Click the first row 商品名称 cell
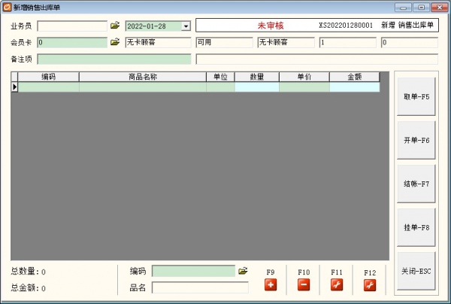 pyautogui.click(x=143, y=87)
